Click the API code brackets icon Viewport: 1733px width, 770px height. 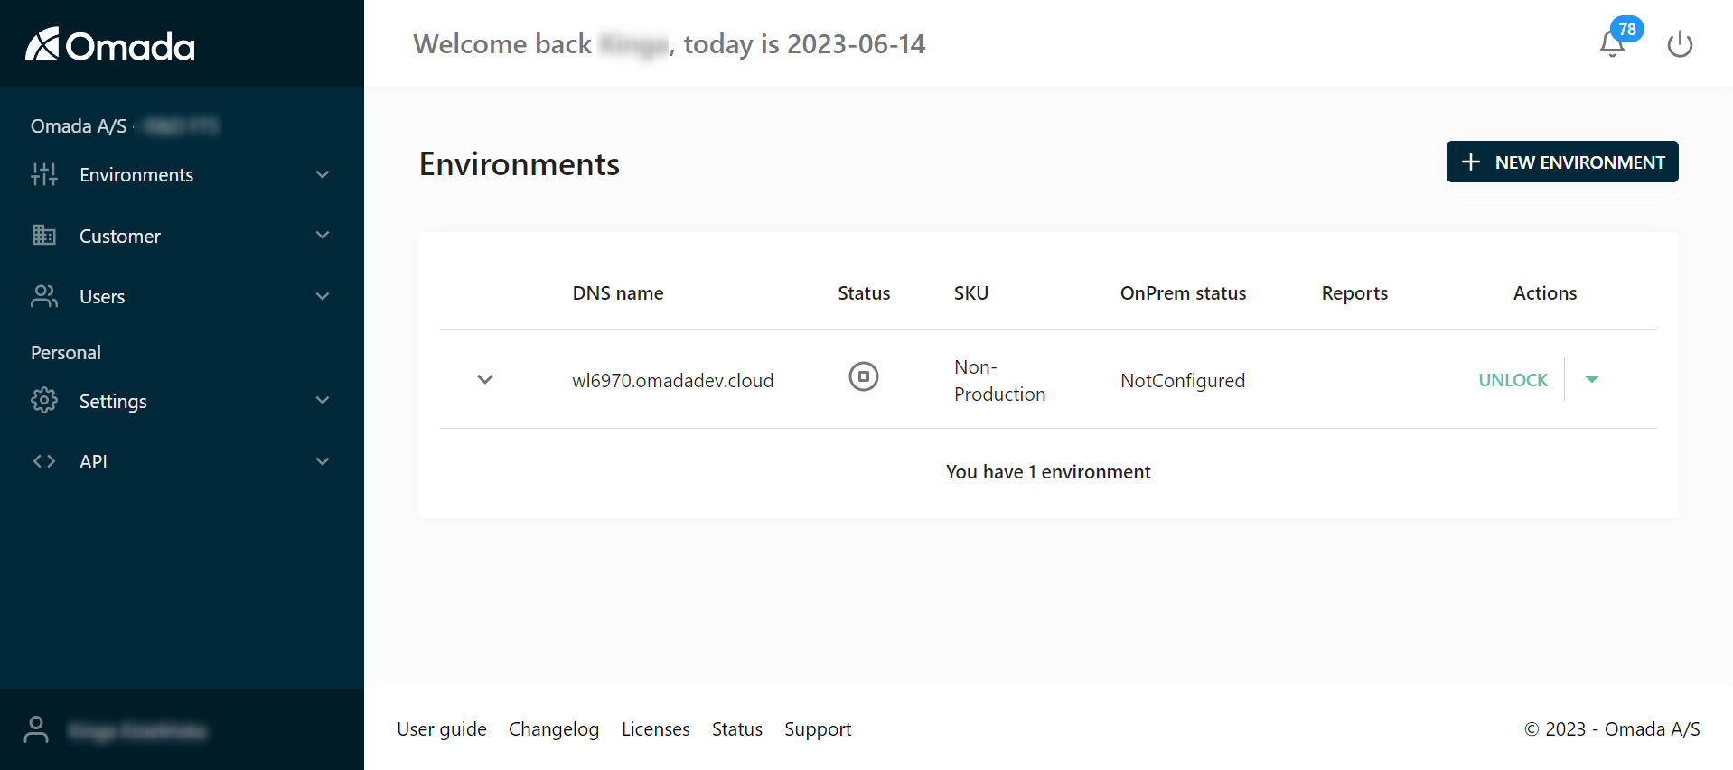44,461
